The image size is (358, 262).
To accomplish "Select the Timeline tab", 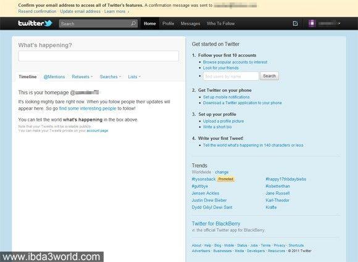I will coord(28,76).
